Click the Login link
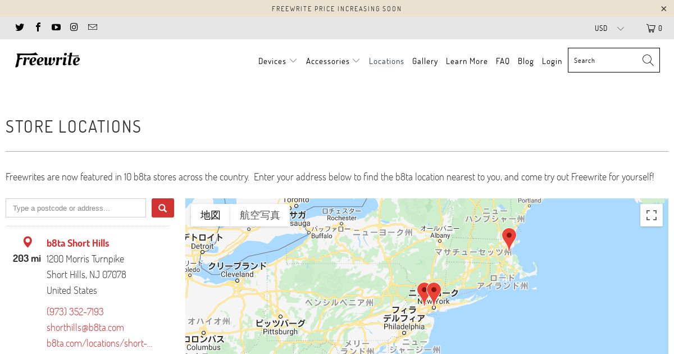 552,61
